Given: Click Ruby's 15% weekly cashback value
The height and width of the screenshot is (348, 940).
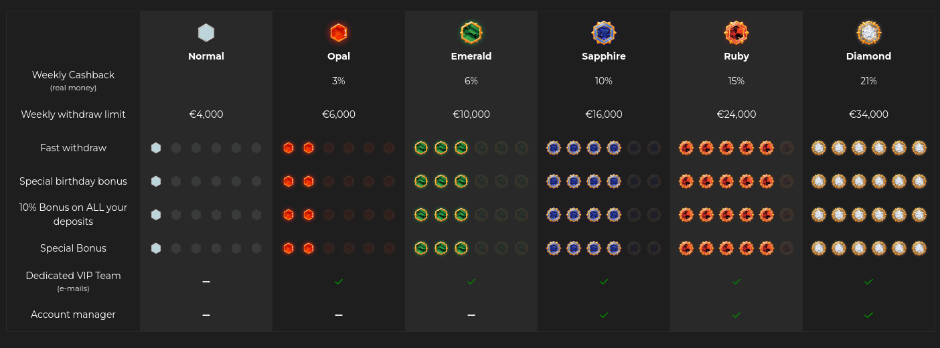Looking at the screenshot, I should [x=736, y=81].
